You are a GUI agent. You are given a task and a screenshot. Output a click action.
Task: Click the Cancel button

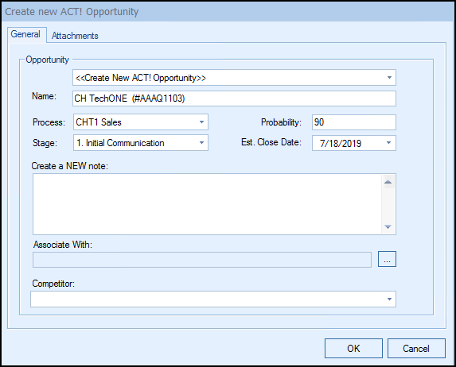(416, 348)
